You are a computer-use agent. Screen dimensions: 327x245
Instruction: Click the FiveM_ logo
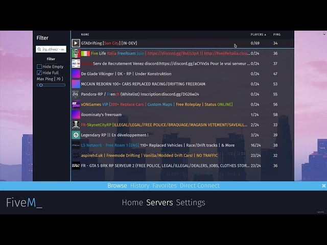[24, 203]
